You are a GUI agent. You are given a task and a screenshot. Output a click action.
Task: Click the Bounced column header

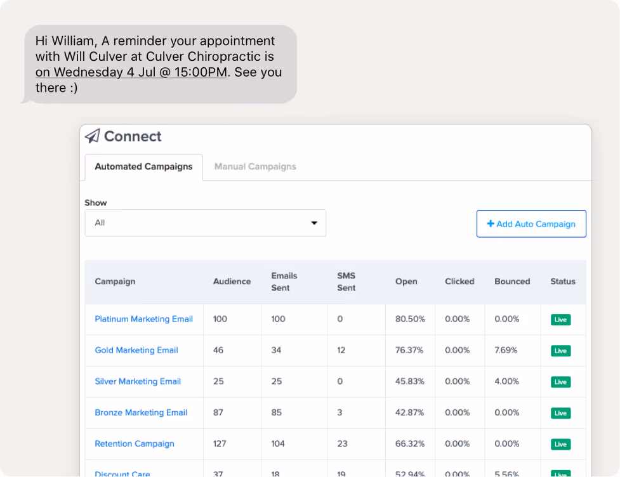pos(512,282)
